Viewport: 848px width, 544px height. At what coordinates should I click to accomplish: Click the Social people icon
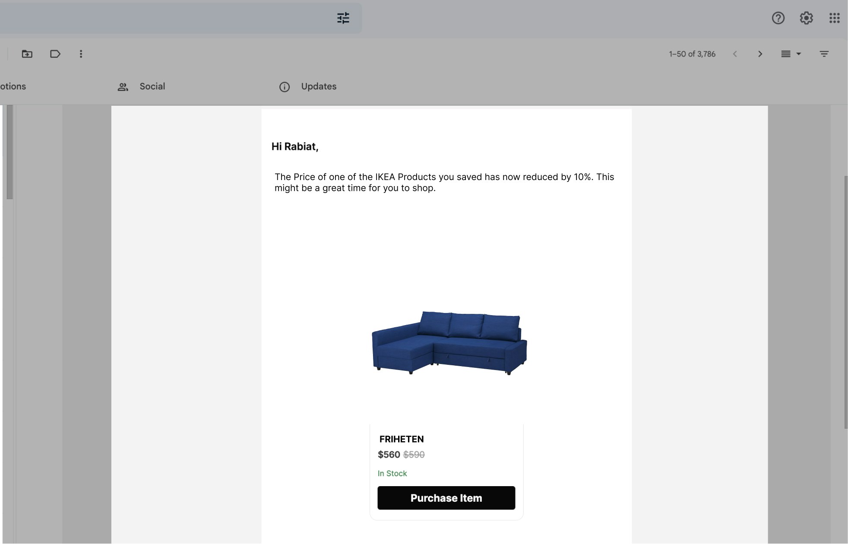[123, 87]
